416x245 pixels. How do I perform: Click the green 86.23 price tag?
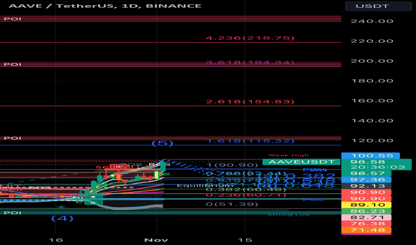pos(366,211)
